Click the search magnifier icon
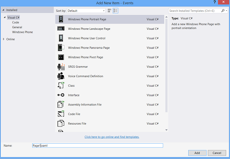This screenshot has width=230, height=159. pos(223,11)
